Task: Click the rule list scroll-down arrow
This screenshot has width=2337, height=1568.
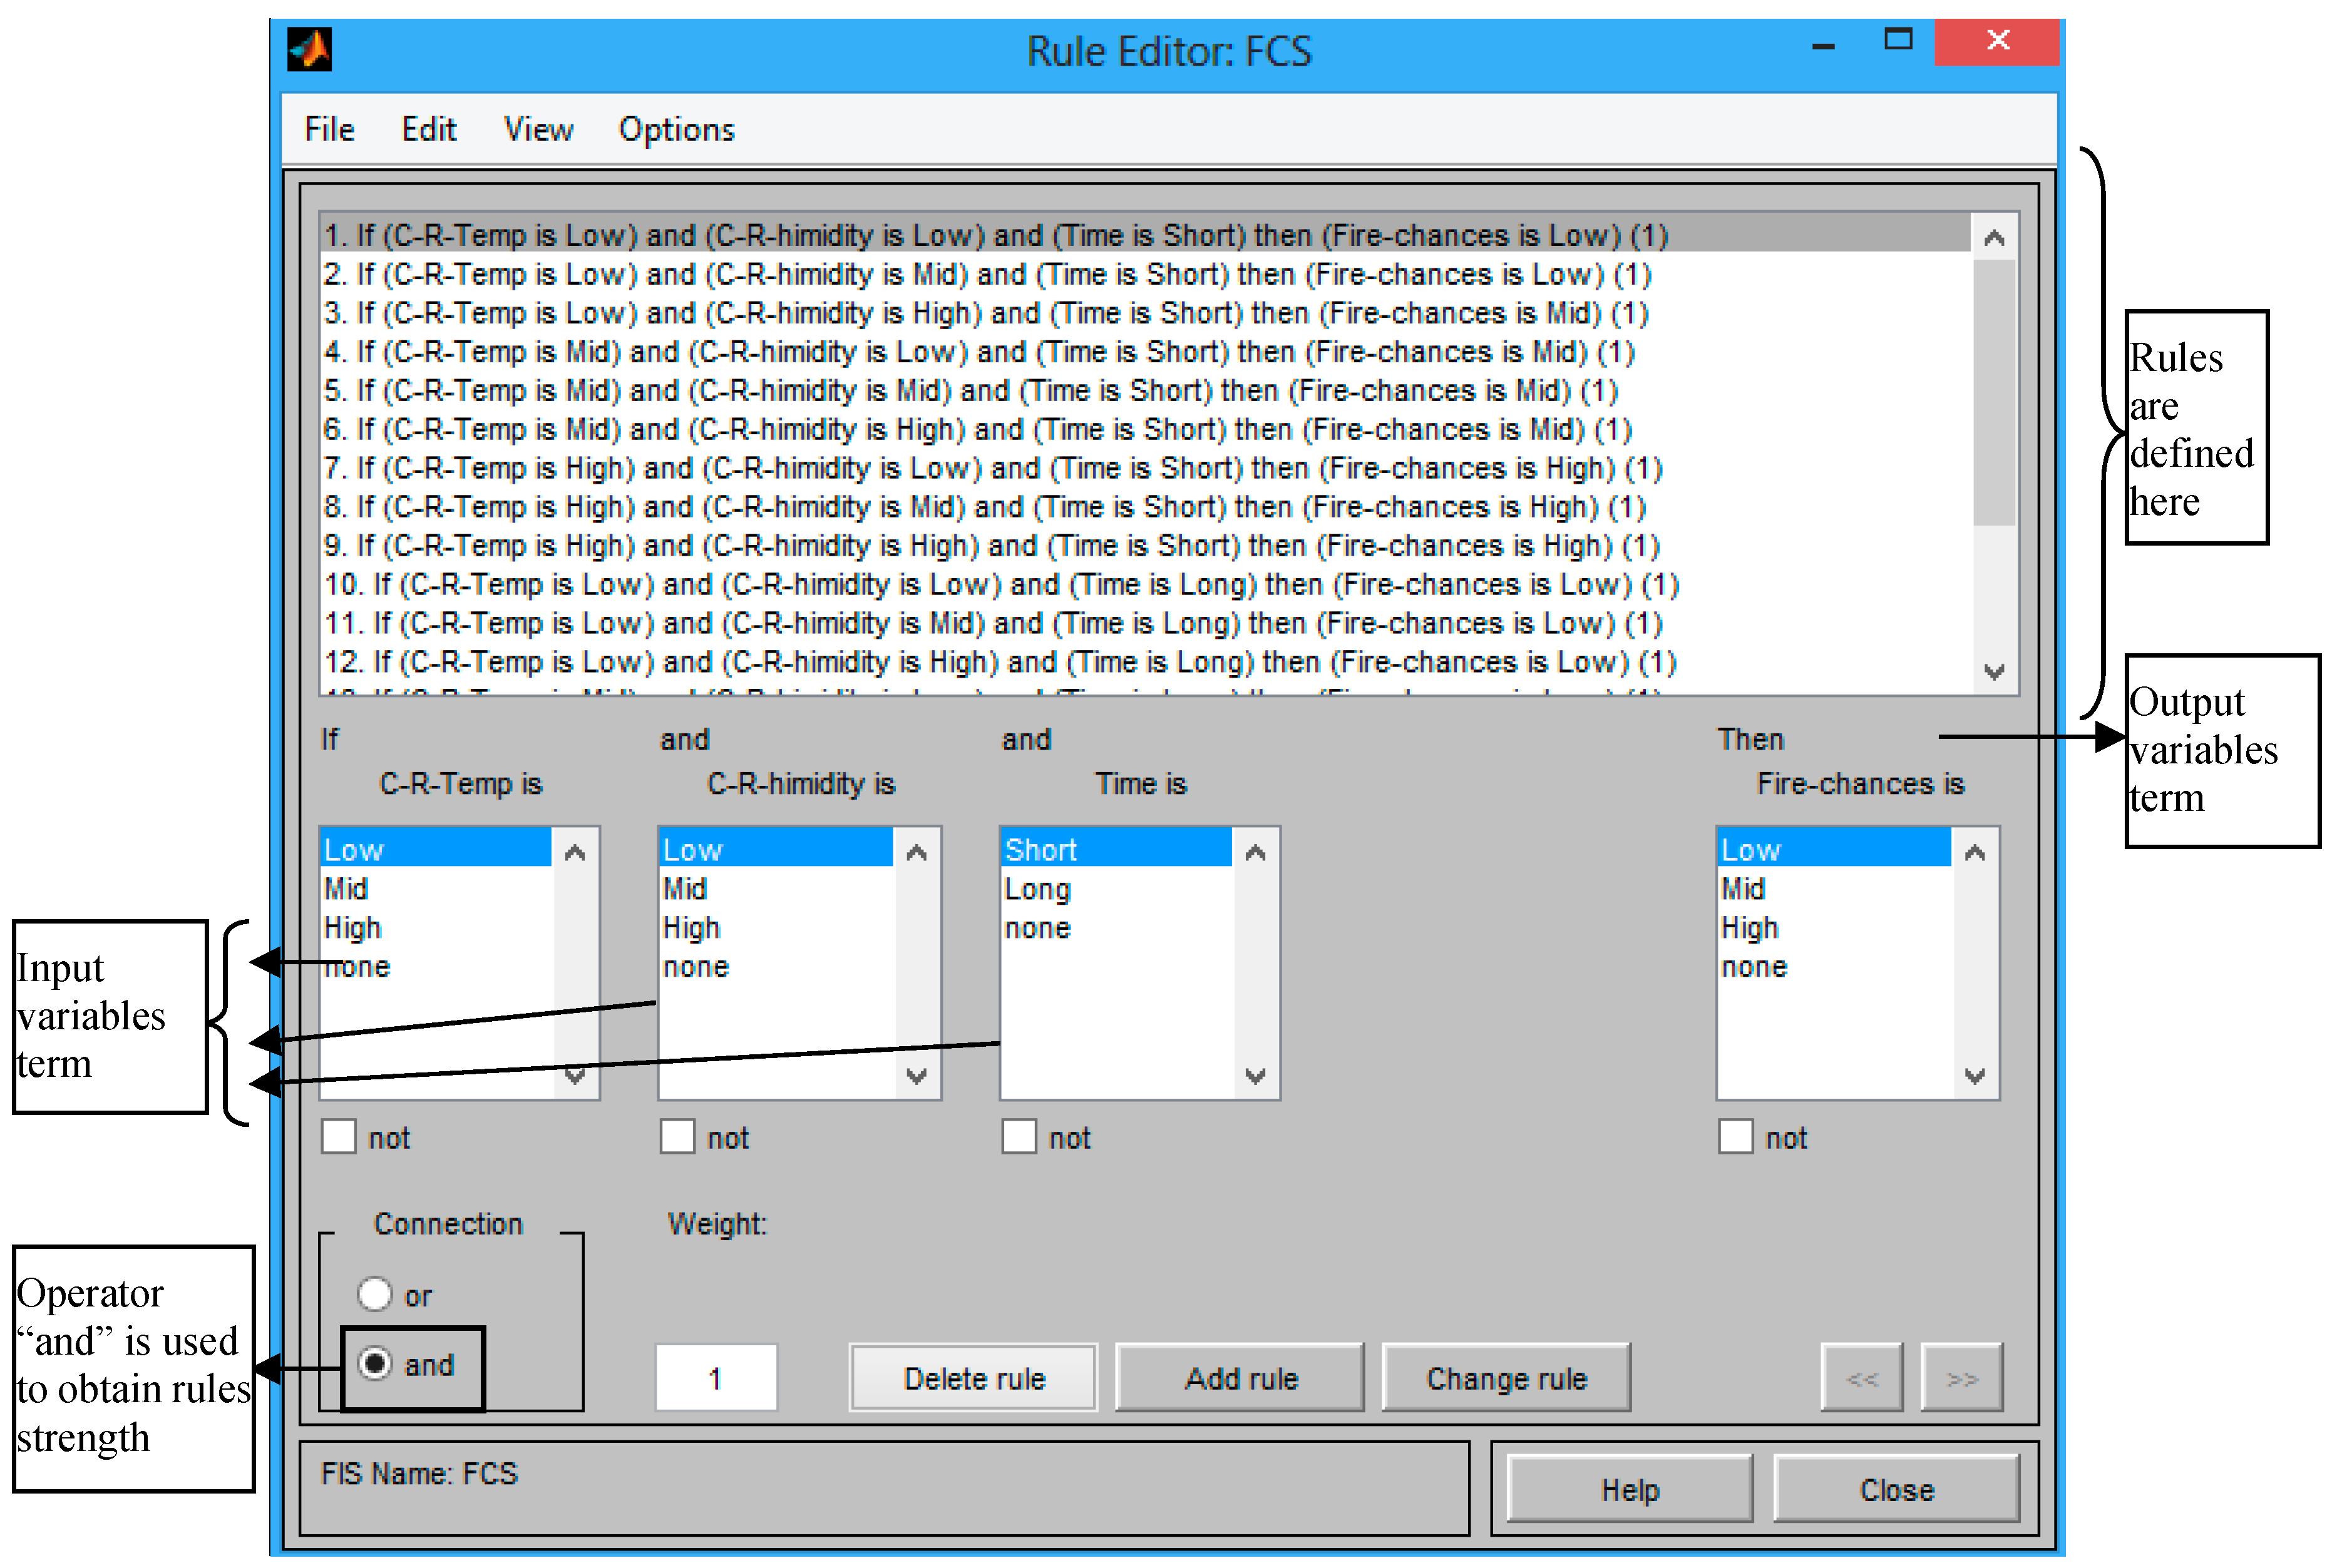Action: pos(1993,671)
